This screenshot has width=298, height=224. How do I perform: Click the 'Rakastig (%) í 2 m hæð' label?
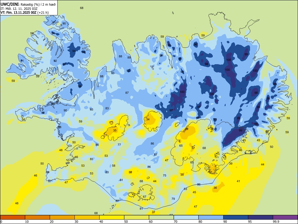(x=38, y=4)
